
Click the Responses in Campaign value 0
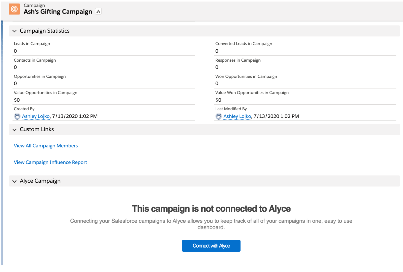(x=217, y=67)
